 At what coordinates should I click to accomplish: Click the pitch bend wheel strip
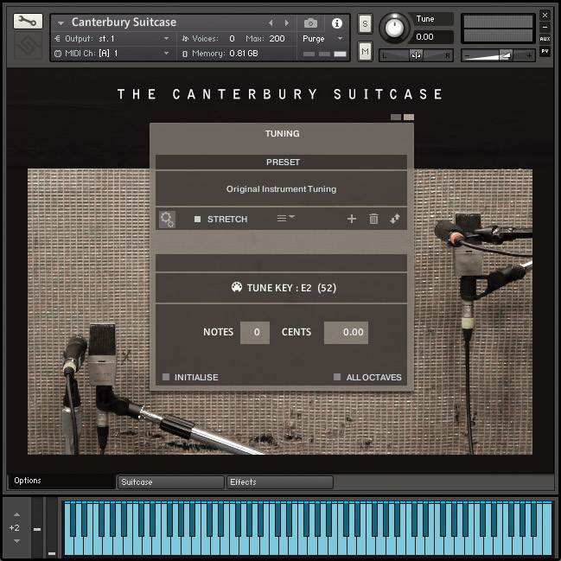tap(37, 526)
